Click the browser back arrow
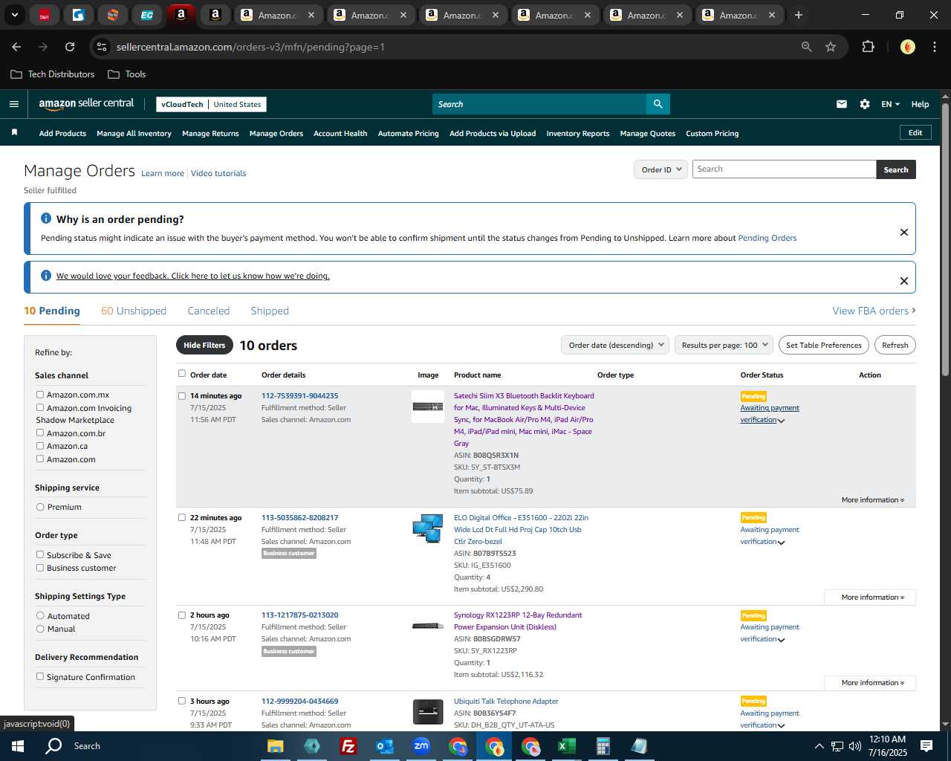 click(16, 47)
